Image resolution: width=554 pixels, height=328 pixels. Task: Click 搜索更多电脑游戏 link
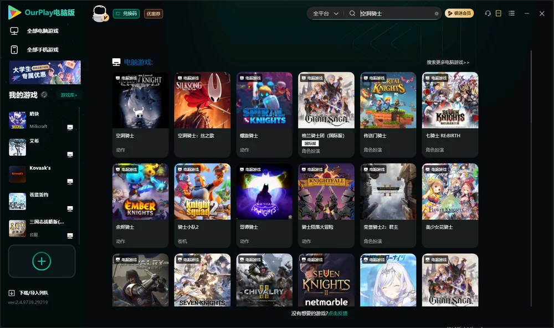tap(448, 63)
